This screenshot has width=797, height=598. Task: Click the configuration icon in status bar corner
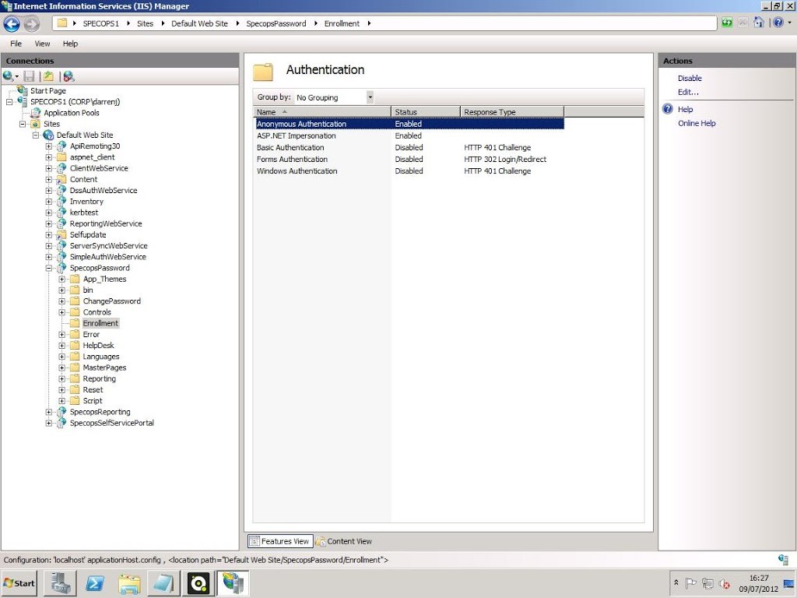point(783,560)
